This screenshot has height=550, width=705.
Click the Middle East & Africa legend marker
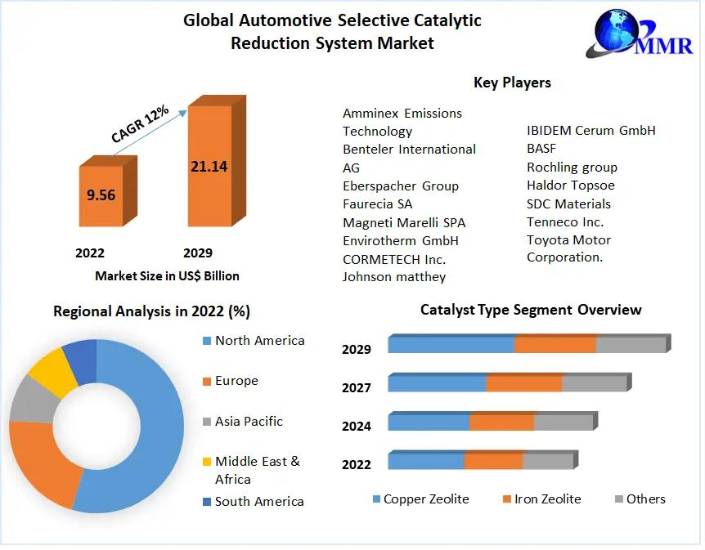click(x=207, y=463)
